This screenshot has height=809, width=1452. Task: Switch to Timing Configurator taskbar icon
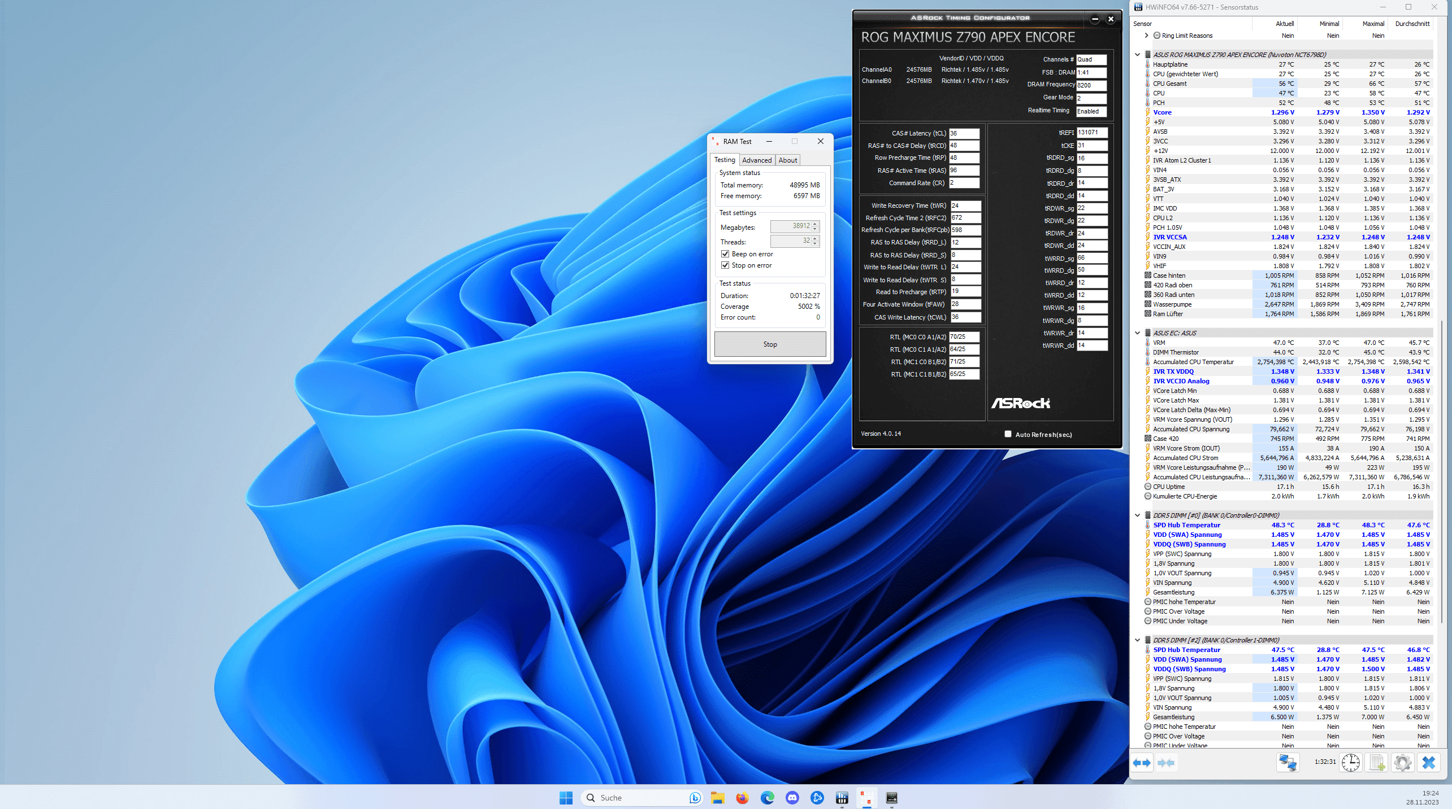tap(891, 797)
